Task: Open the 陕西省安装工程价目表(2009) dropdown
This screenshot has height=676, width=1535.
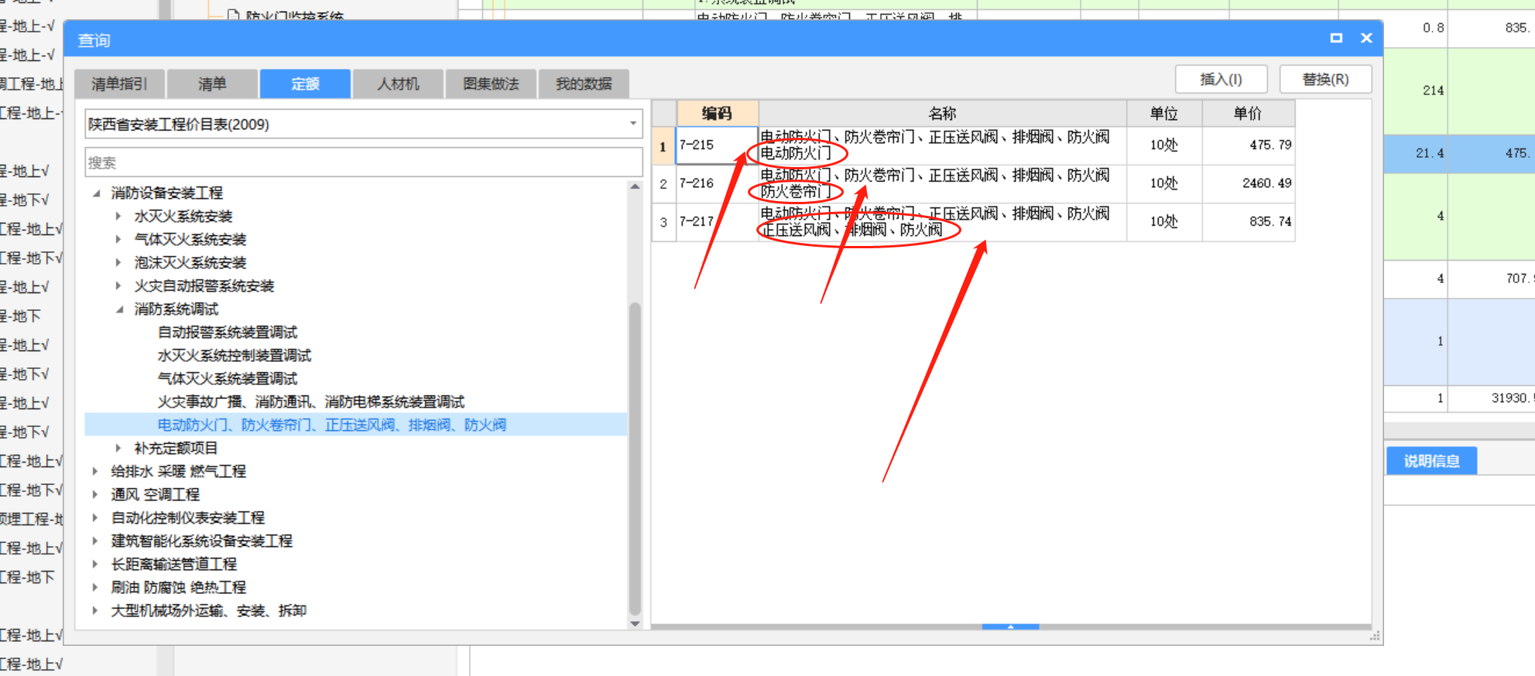Action: tap(633, 124)
